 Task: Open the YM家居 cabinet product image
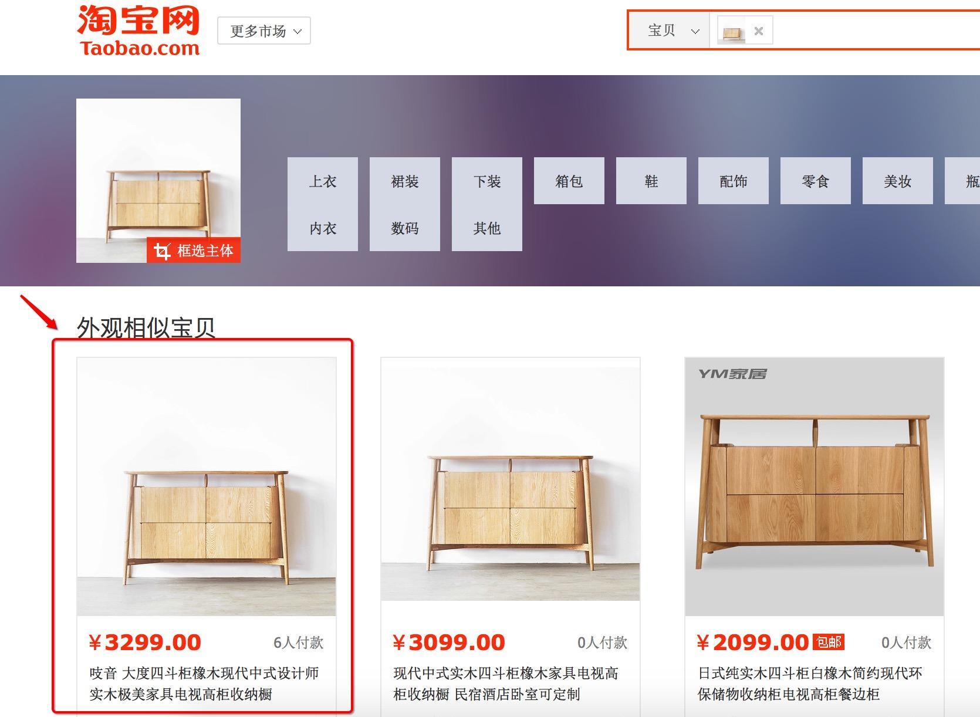point(815,486)
